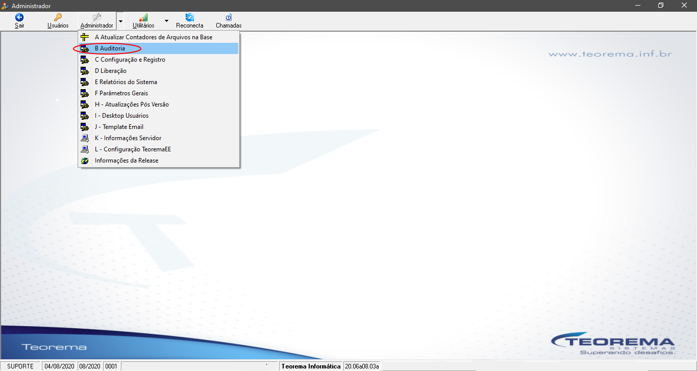Click icon beside Atualizar Contadores de Arquivos
The height and width of the screenshot is (371, 697).
point(85,37)
